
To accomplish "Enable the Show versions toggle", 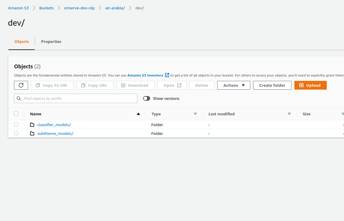I will 146,98.
